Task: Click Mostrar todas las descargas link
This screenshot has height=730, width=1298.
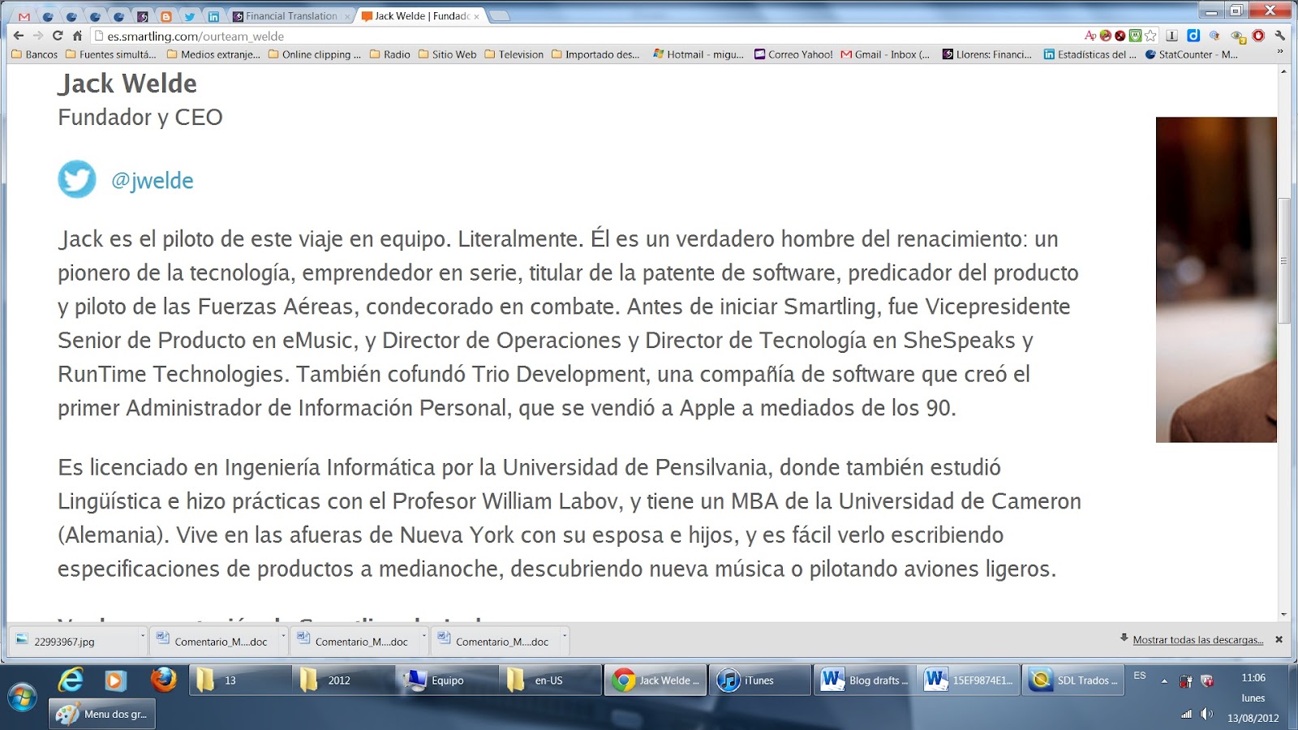Action: click(x=1197, y=640)
